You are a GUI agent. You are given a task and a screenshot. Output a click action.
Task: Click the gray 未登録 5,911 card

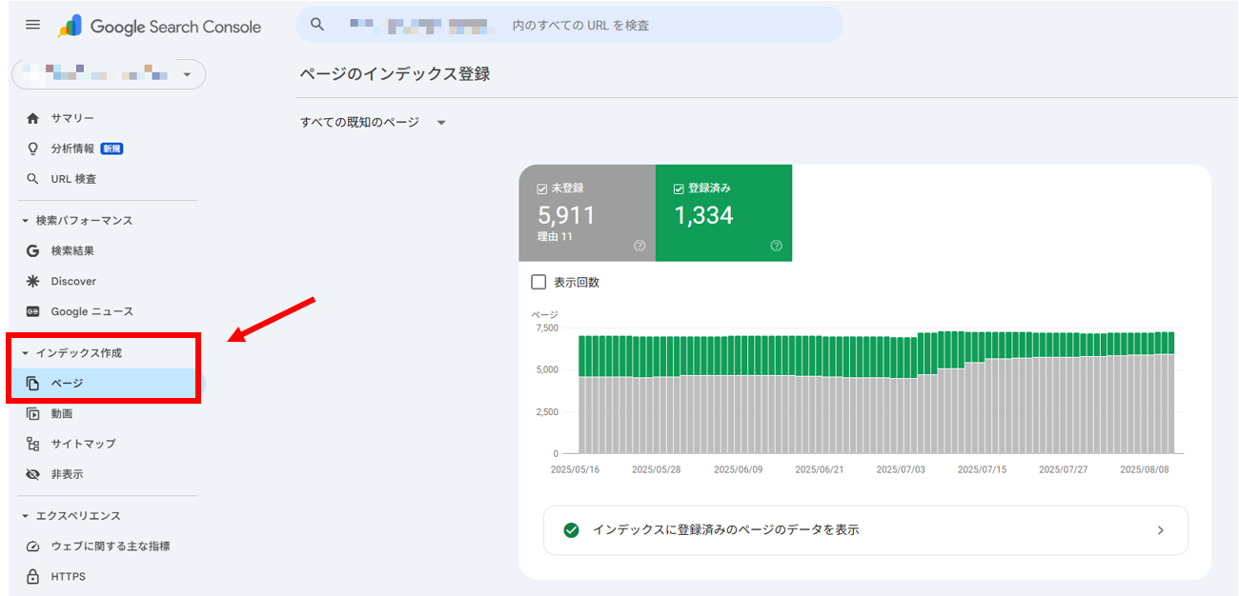click(x=587, y=212)
